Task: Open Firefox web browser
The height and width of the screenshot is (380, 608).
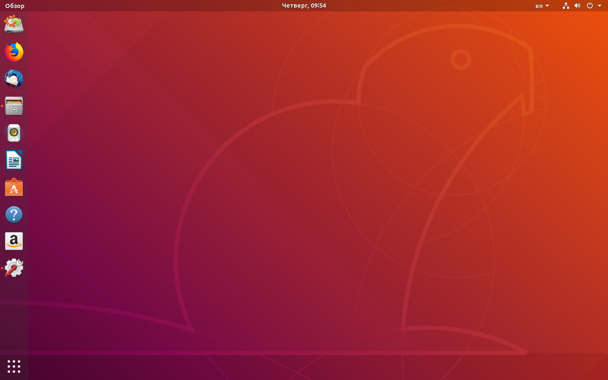Action: pyautogui.click(x=14, y=52)
